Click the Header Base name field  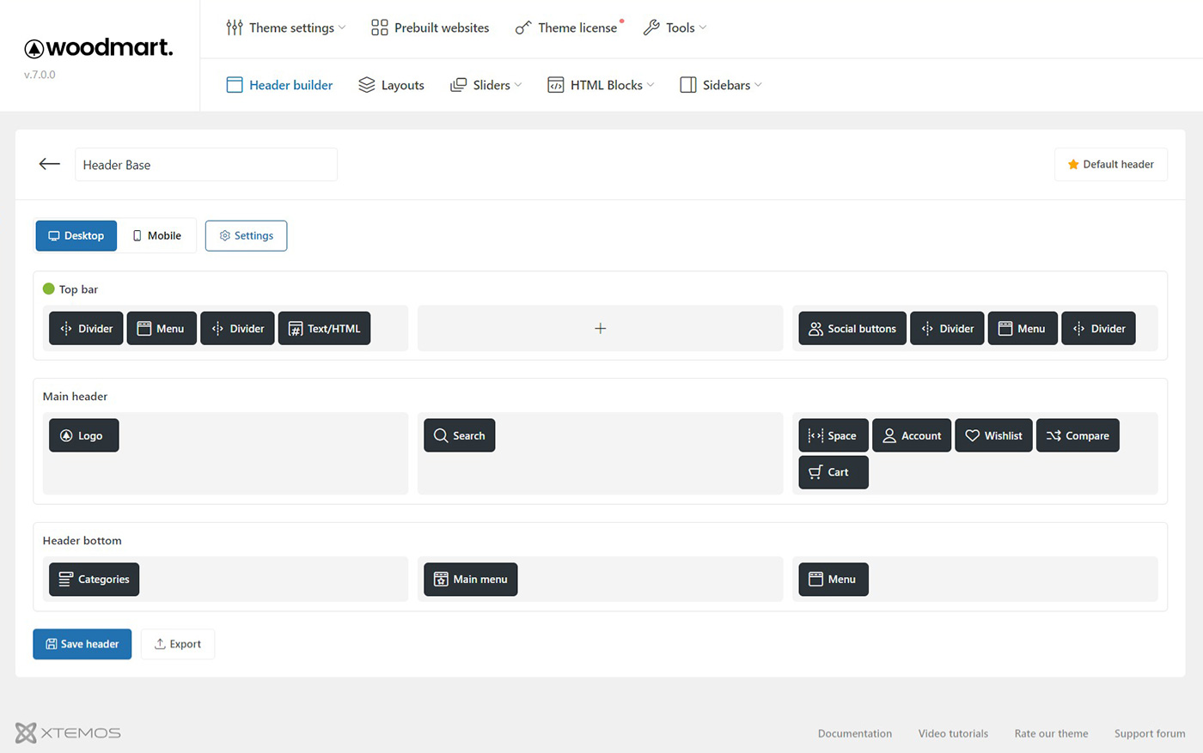206,165
